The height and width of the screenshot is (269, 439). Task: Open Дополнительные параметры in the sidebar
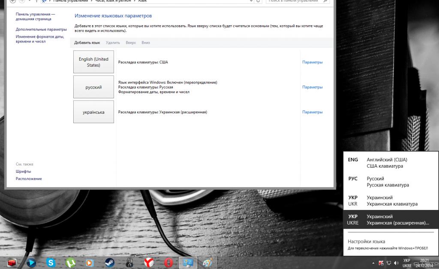click(x=41, y=30)
